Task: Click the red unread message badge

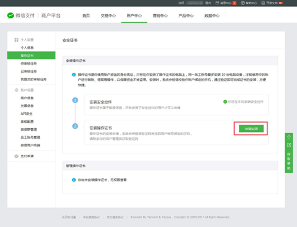Action: click(234, 3)
